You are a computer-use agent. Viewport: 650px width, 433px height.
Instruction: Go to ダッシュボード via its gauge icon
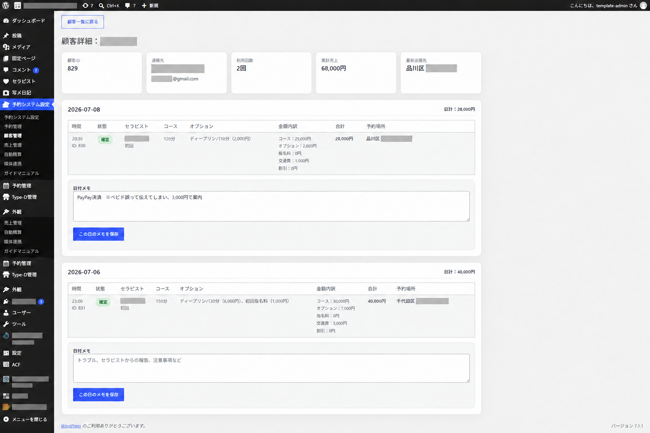point(6,21)
